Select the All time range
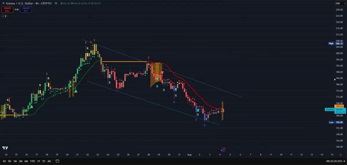Viewport: 347px width, 165px height. [x=49, y=161]
